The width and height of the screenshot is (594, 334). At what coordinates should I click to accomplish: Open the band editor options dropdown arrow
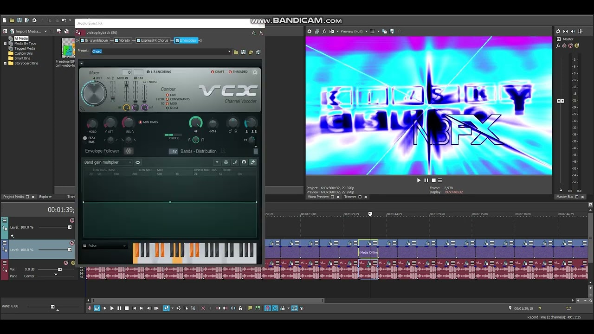pos(217,162)
